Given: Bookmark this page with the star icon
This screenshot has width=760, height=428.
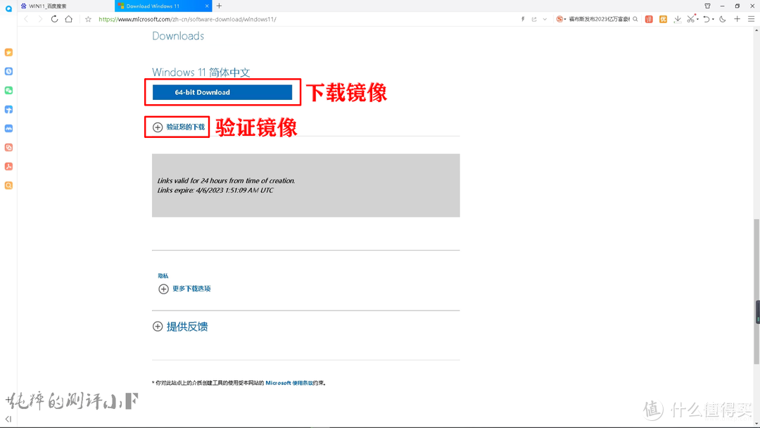Looking at the screenshot, I should tap(88, 20).
